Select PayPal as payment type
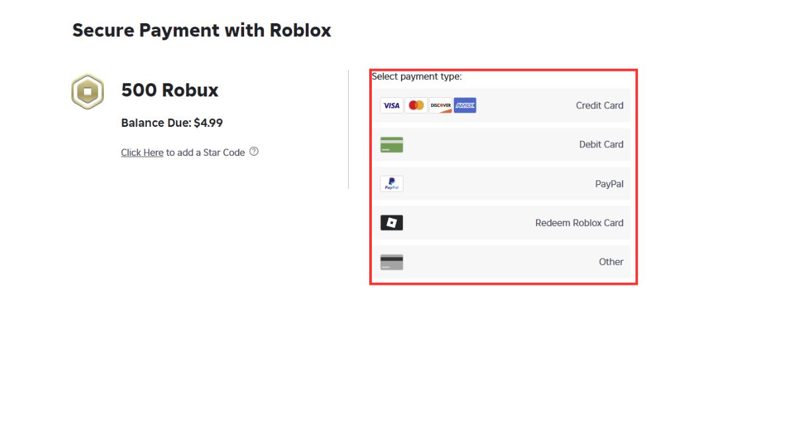 pyautogui.click(x=502, y=184)
